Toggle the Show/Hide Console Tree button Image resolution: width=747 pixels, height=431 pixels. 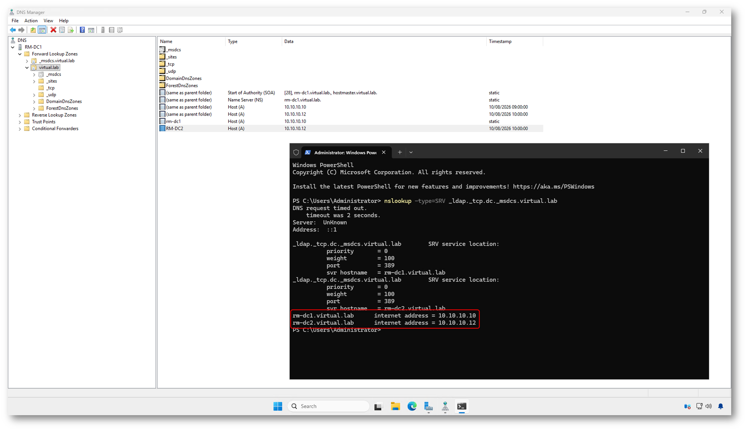[x=42, y=30]
